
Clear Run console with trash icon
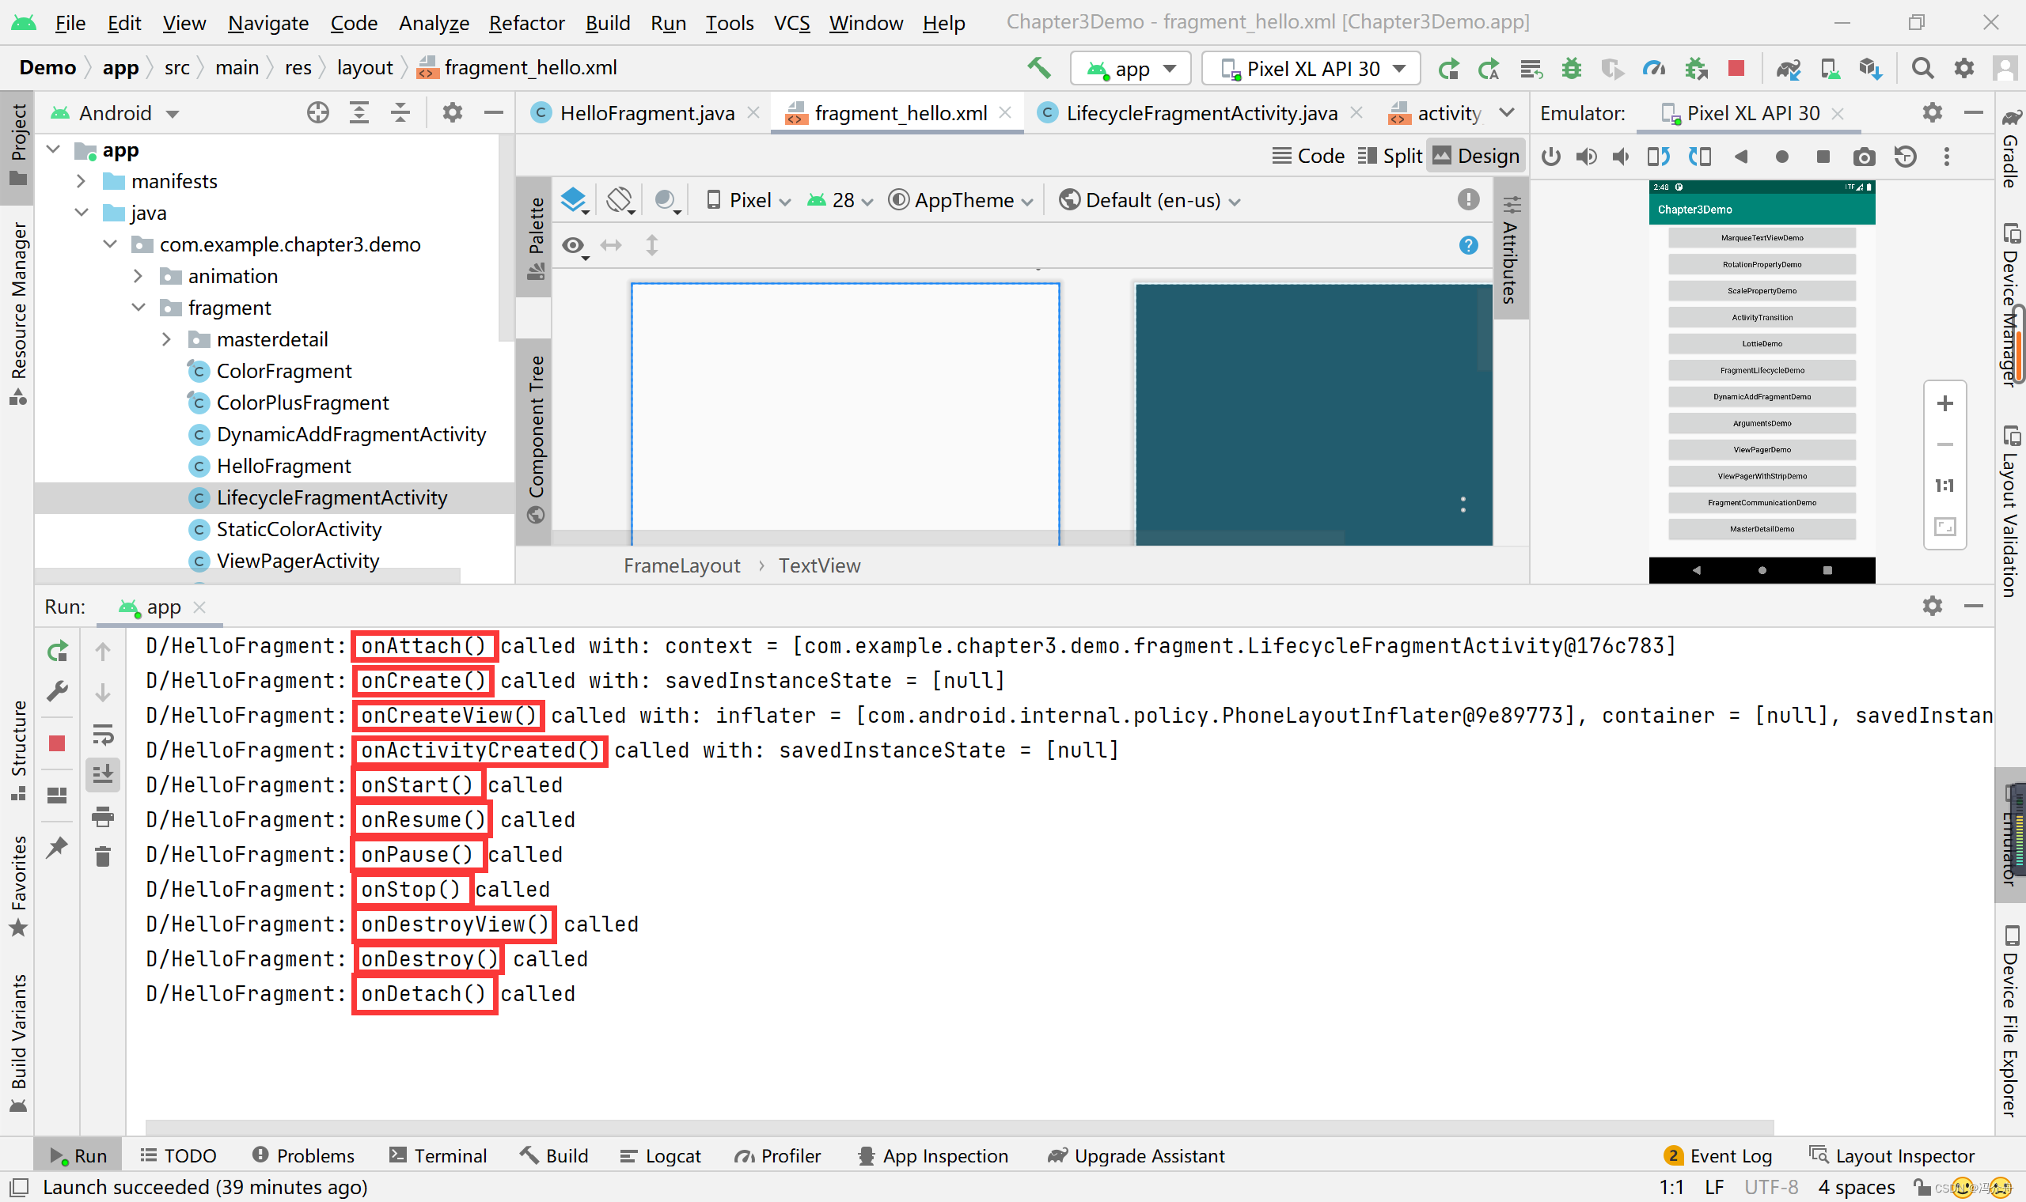click(103, 857)
